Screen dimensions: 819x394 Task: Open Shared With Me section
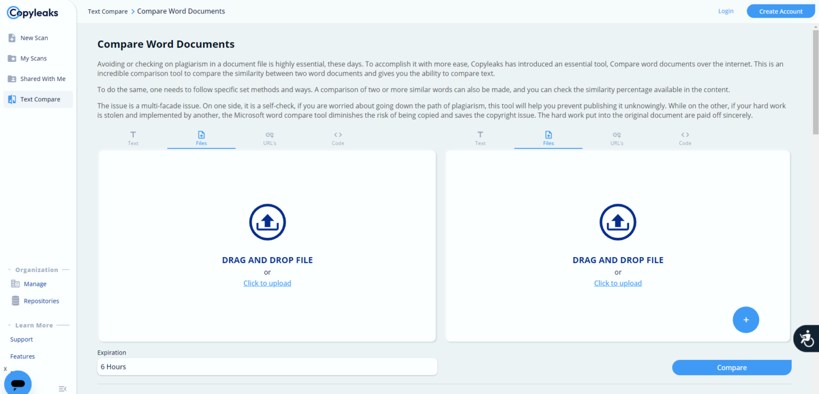point(42,79)
